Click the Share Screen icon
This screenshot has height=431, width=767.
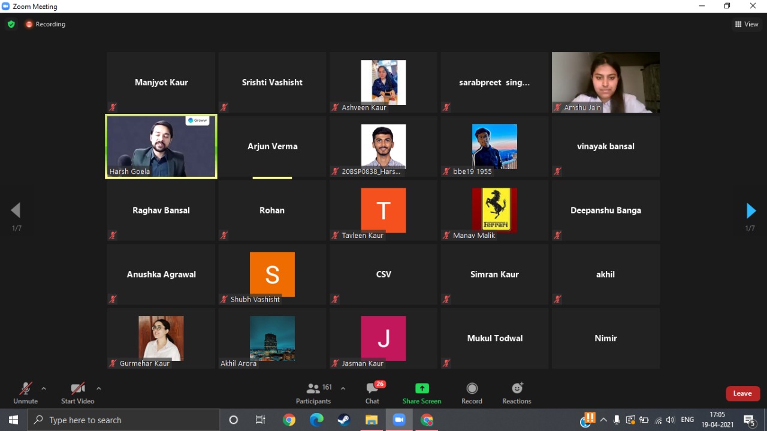tap(422, 388)
